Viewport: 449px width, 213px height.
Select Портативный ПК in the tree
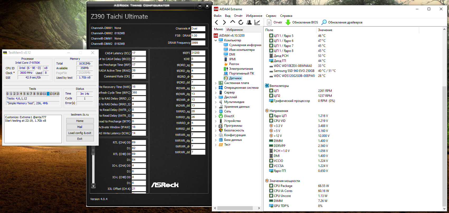click(x=239, y=73)
